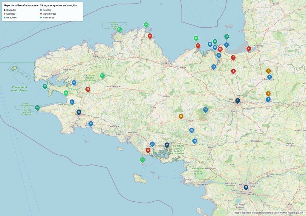Select red marker number 13
This screenshot has height=216, width=306.
click(220, 50)
